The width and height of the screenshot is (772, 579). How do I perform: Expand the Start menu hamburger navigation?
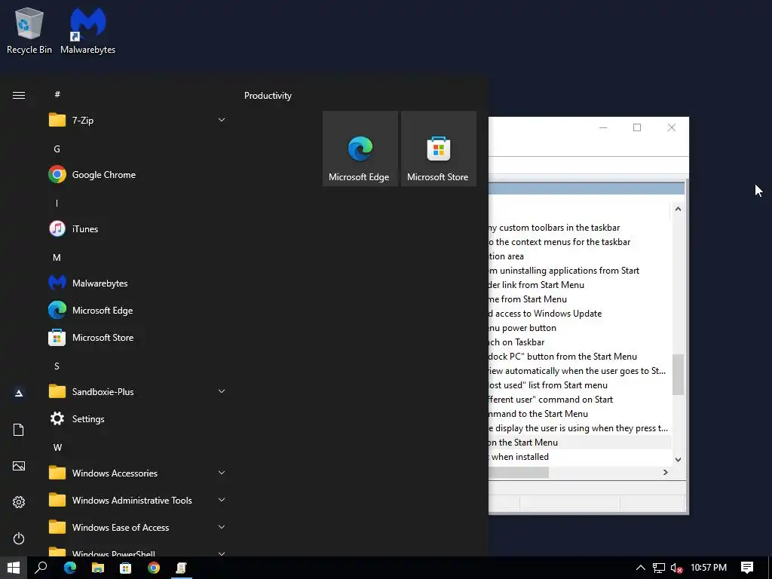[x=19, y=96]
